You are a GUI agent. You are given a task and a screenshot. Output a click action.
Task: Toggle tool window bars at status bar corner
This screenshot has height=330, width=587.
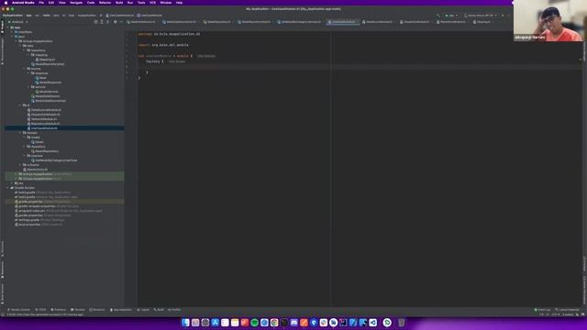click(3, 314)
